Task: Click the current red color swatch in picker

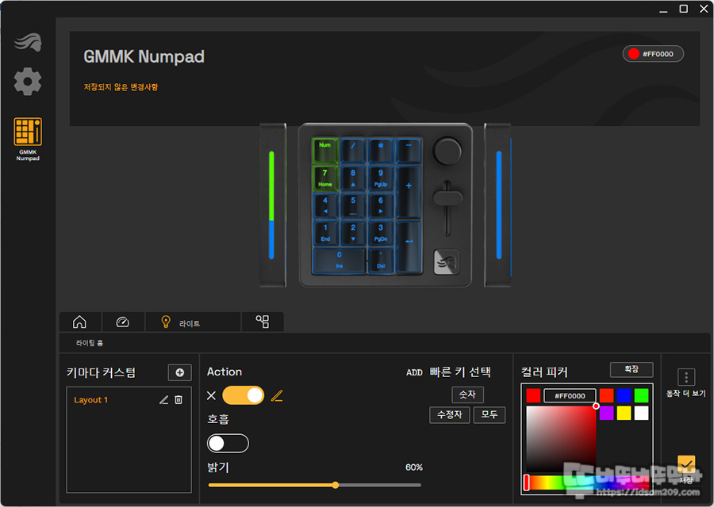Action: coord(533,395)
